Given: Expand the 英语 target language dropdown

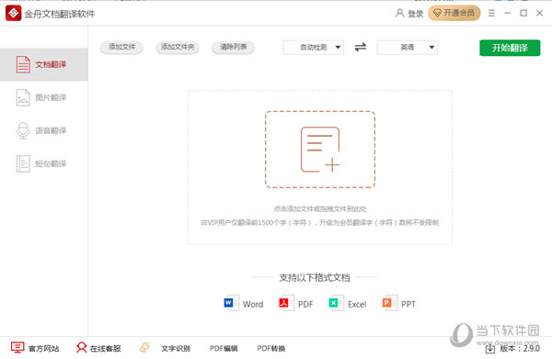Looking at the screenshot, I should (x=408, y=47).
